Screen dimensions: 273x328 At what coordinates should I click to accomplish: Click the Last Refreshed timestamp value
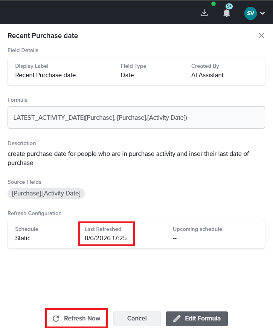tap(105, 238)
